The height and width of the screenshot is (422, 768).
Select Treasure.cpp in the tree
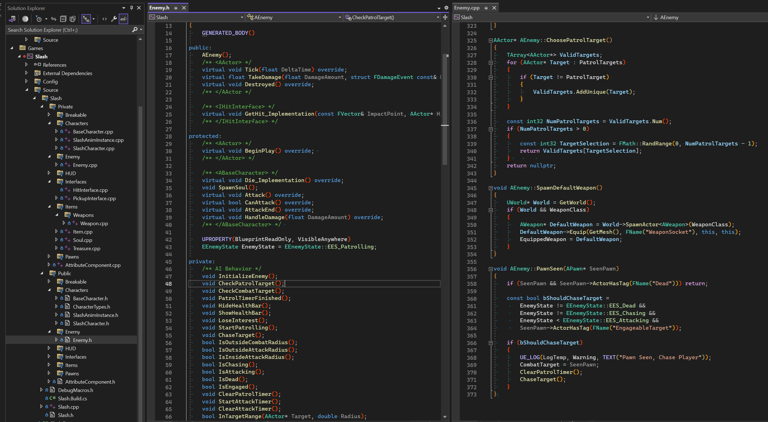coord(86,248)
